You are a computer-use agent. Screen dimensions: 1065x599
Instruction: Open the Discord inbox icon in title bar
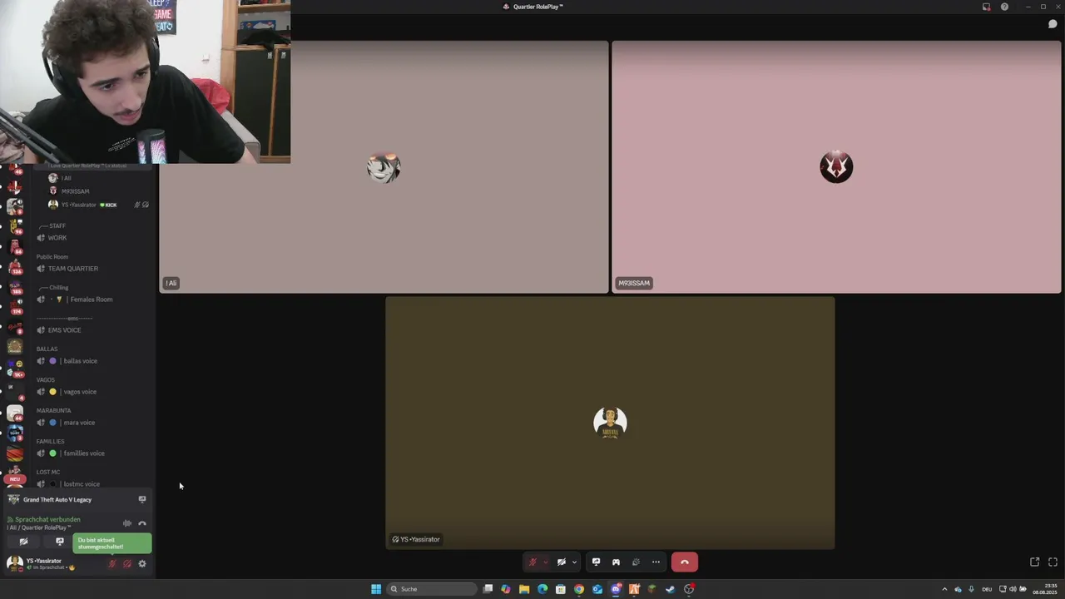986,7
